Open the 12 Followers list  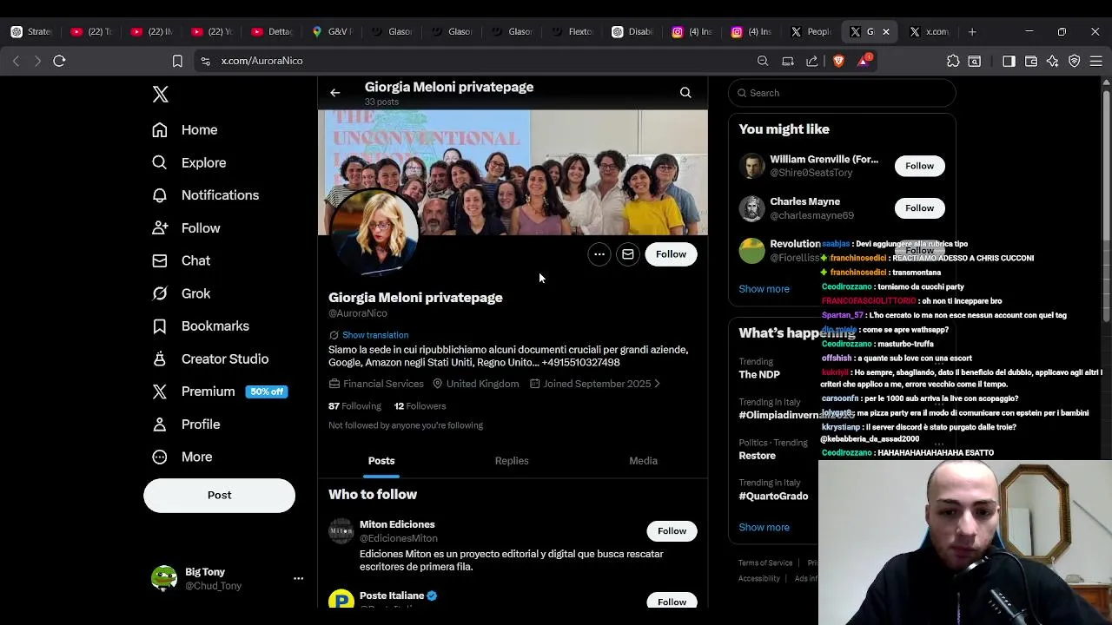[420, 406]
